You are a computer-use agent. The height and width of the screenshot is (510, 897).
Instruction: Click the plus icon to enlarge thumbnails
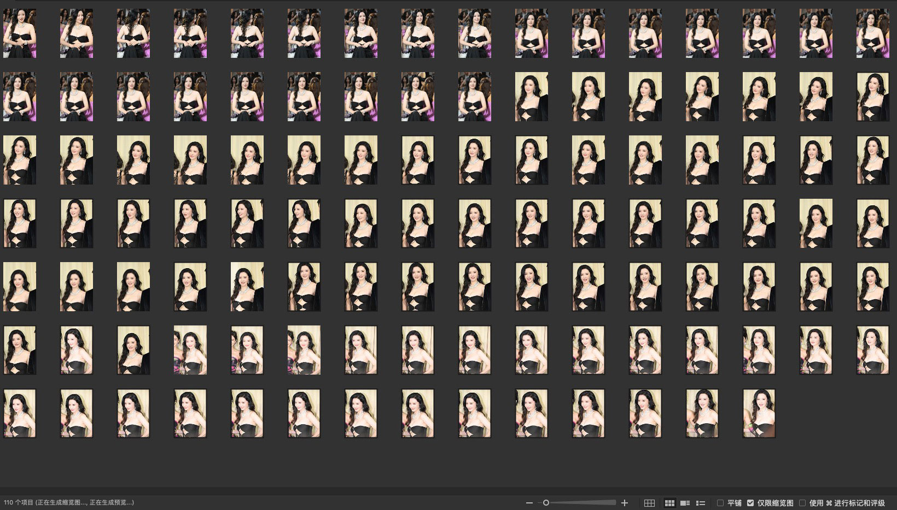click(x=625, y=503)
